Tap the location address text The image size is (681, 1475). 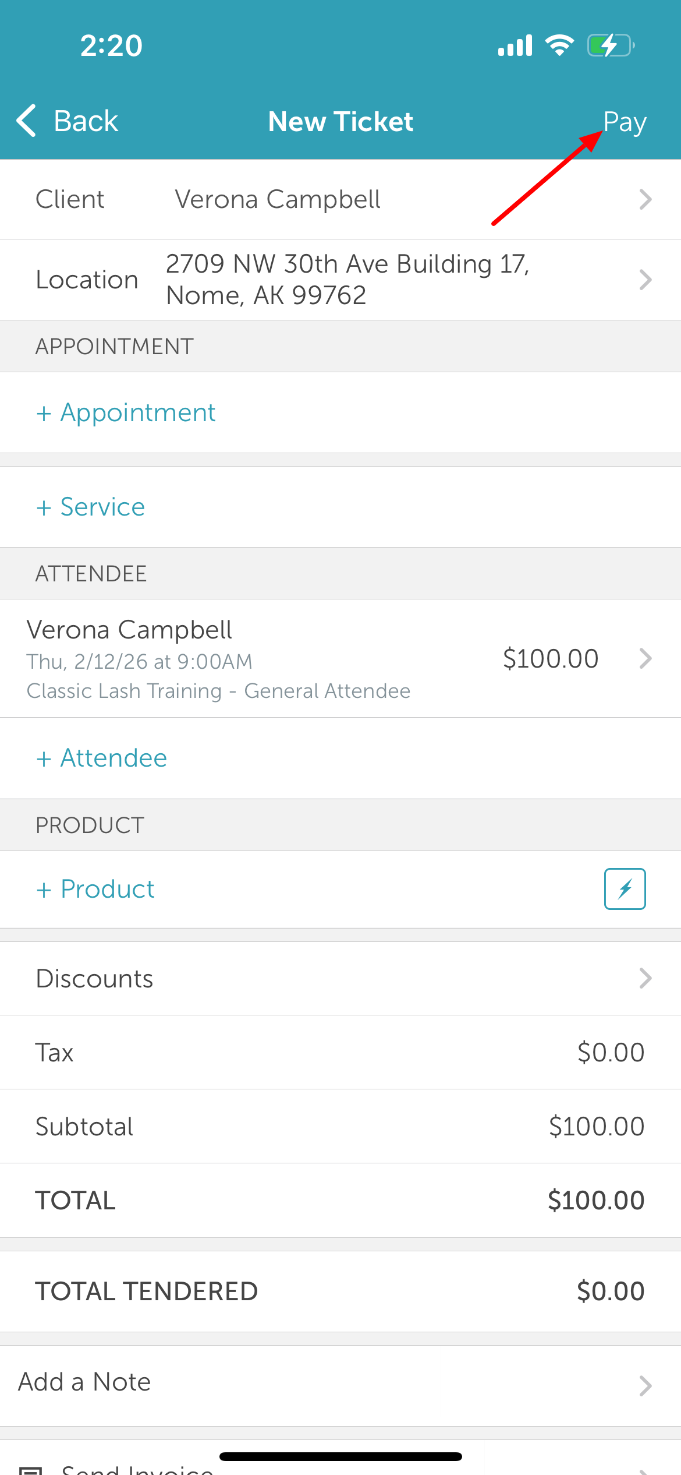[x=347, y=280]
